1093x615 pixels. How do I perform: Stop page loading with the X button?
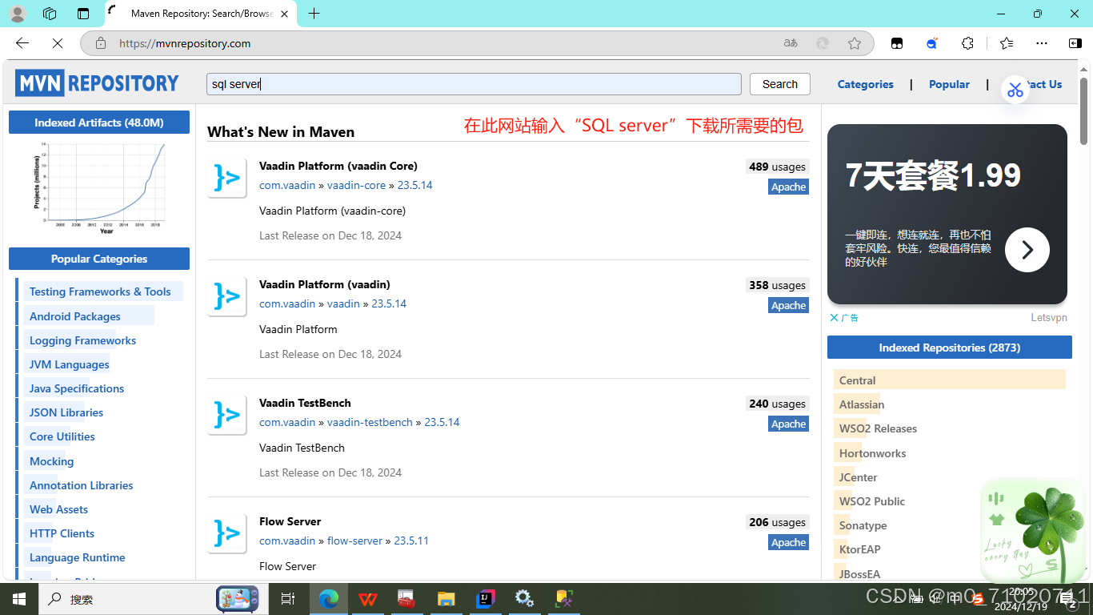57,43
